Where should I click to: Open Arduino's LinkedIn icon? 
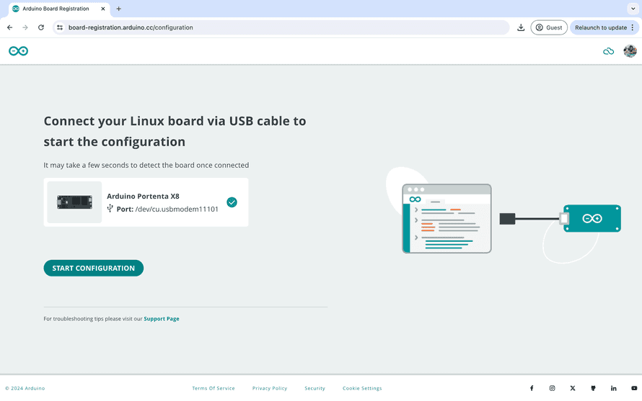[614, 388]
